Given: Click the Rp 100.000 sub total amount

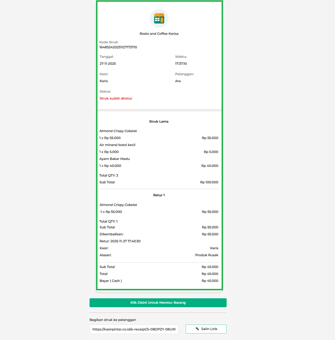Looking at the screenshot, I should 209,182.
